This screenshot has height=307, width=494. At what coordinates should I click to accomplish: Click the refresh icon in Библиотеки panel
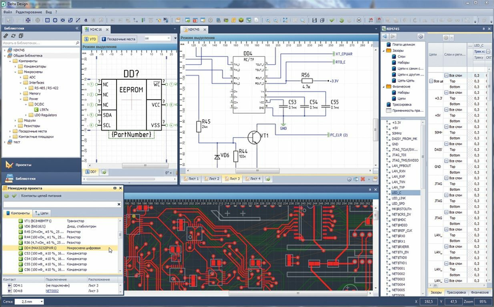click(13, 36)
